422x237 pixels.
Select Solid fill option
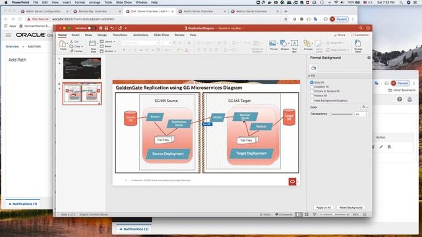tap(312, 82)
